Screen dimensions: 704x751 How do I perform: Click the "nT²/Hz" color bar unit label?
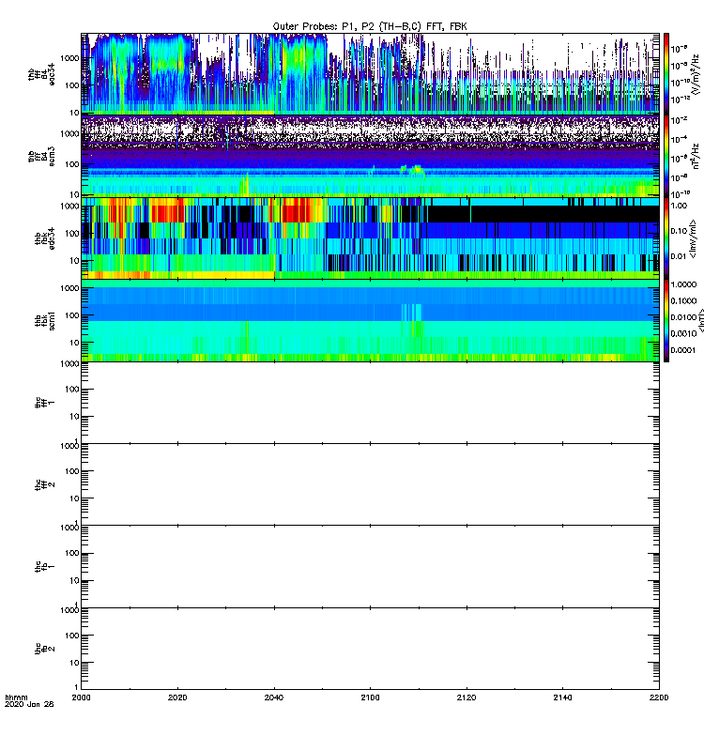[x=696, y=156]
